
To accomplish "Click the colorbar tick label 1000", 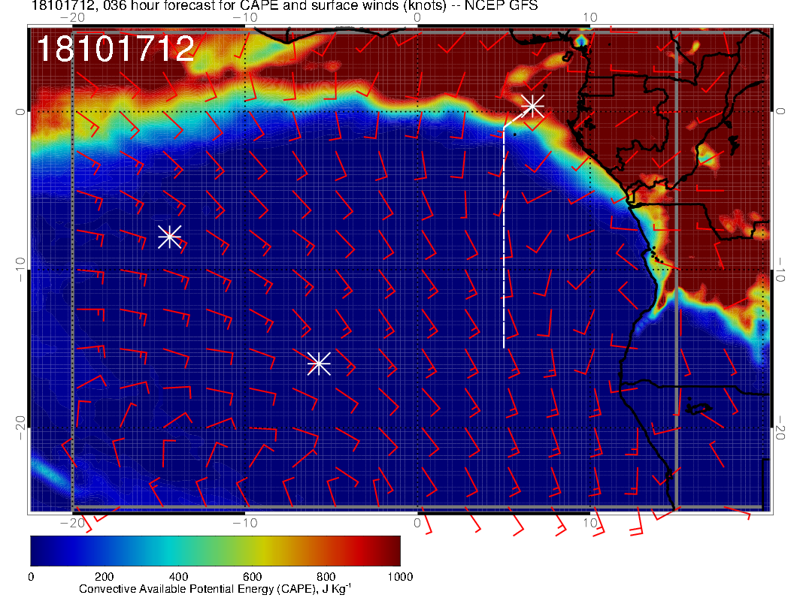I will (399, 576).
